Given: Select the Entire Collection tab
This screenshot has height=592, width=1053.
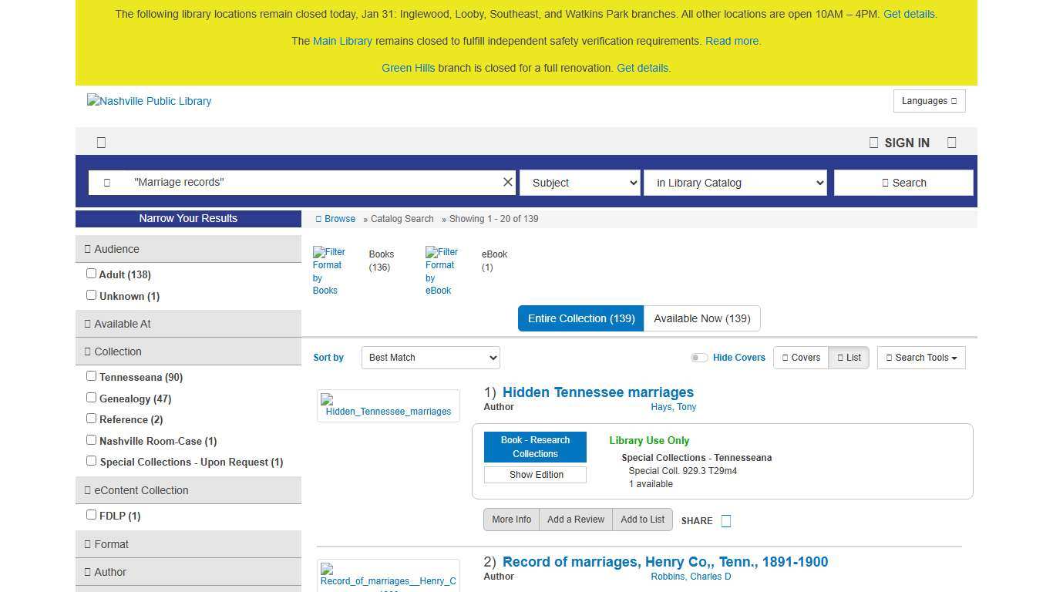Looking at the screenshot, I should click(580, 318).
